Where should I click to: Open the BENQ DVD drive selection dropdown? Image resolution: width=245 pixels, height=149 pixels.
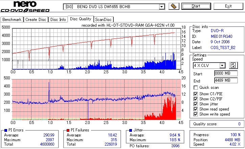pyautogui.click(x=162, y=7)
